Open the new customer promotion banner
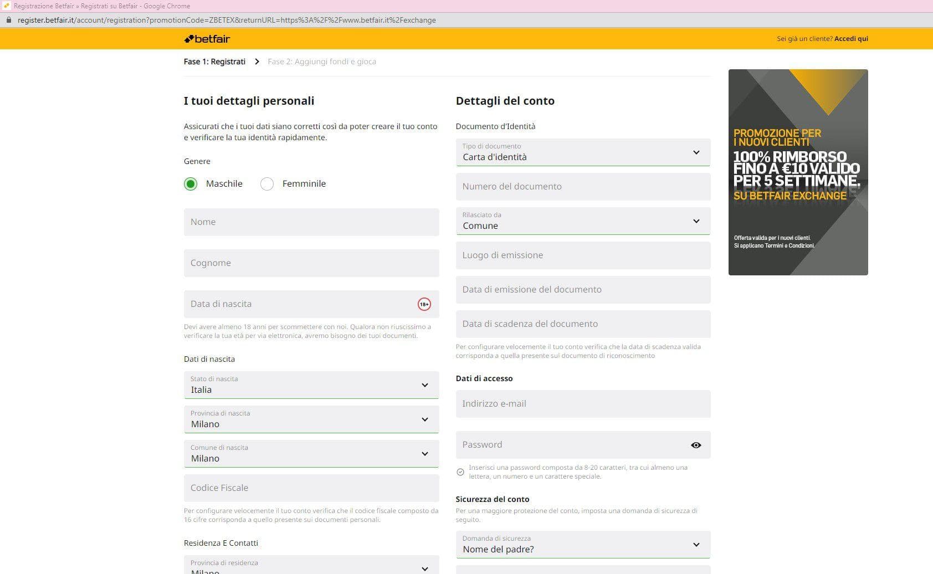 point(798,172)
